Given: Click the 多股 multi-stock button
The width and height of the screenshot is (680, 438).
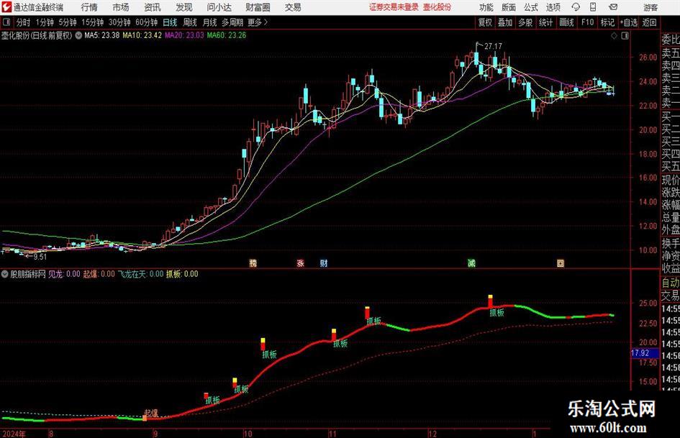Looking at the screenshot, I should [x=525, y=22].
